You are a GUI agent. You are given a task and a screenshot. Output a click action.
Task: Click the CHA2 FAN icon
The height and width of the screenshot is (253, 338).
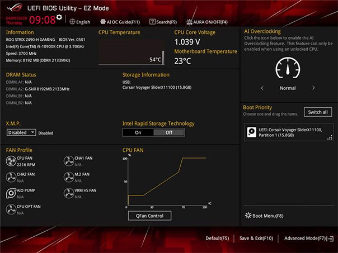pos(11,177)
